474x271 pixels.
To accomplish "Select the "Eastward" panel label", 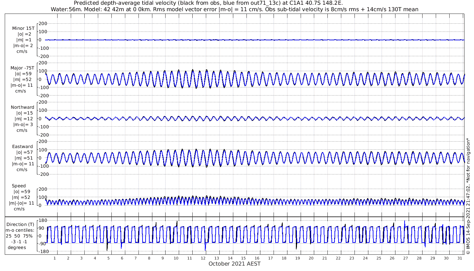I will 22,147.
